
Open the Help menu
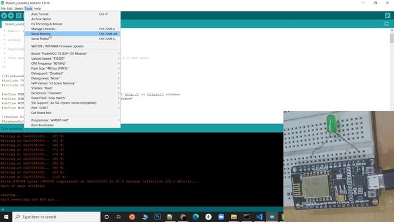click(x=37, y=9)
